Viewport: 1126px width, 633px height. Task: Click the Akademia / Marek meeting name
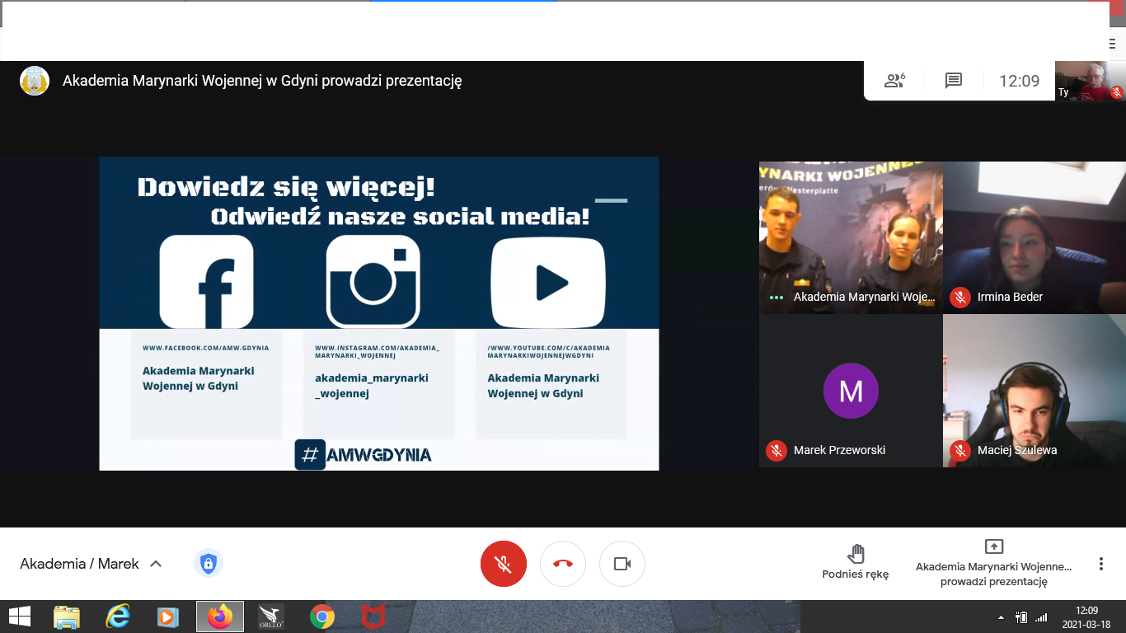click(80, 564)
